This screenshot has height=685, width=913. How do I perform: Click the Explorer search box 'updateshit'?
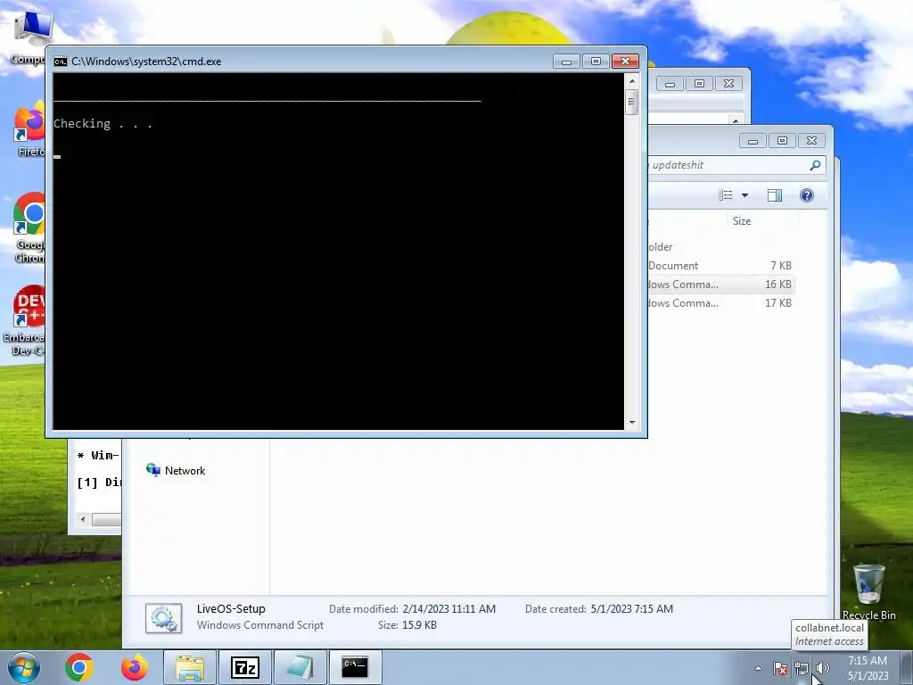click(x=728, y=165)
